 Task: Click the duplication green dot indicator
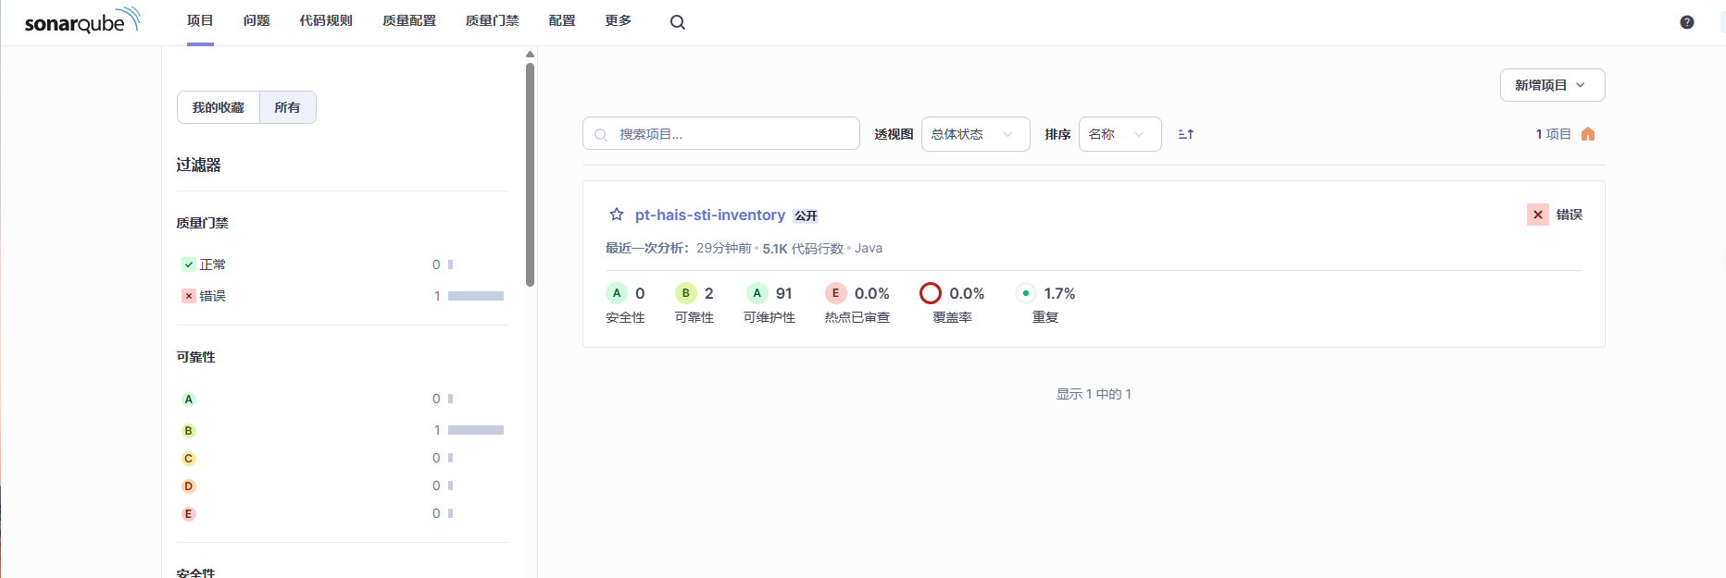1026,293
